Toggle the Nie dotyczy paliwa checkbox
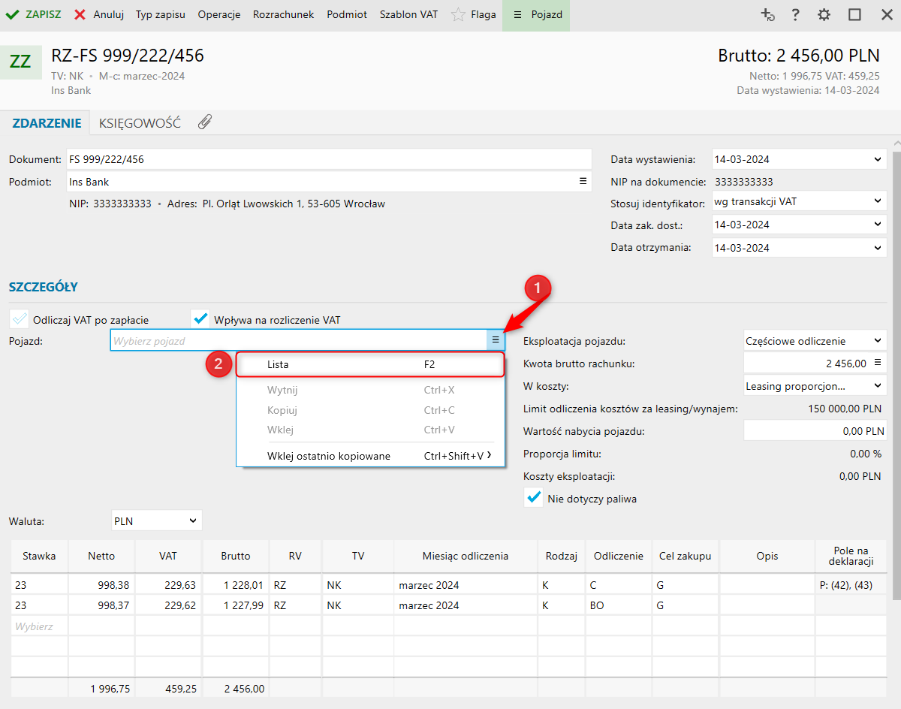 (534, 498)
